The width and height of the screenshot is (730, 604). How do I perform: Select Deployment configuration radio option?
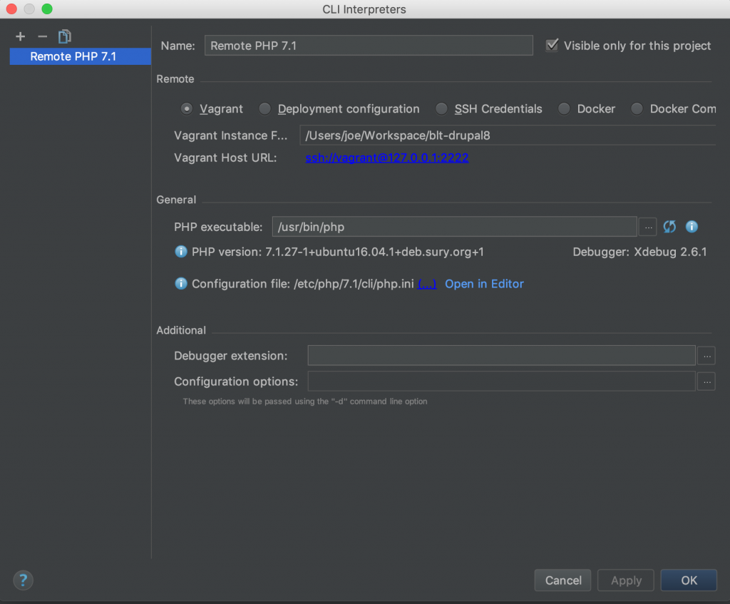[x=265, y=109]
